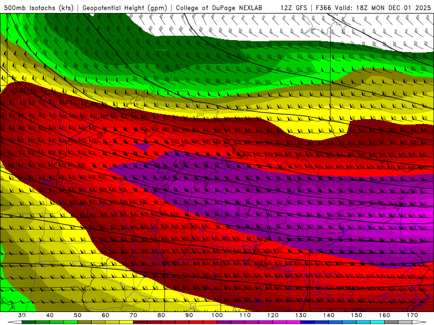Click the "110" legend value
434x325 pixels.
pyautogui.click(x=245, y=315)
